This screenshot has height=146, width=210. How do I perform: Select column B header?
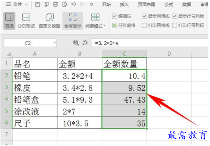79,54
